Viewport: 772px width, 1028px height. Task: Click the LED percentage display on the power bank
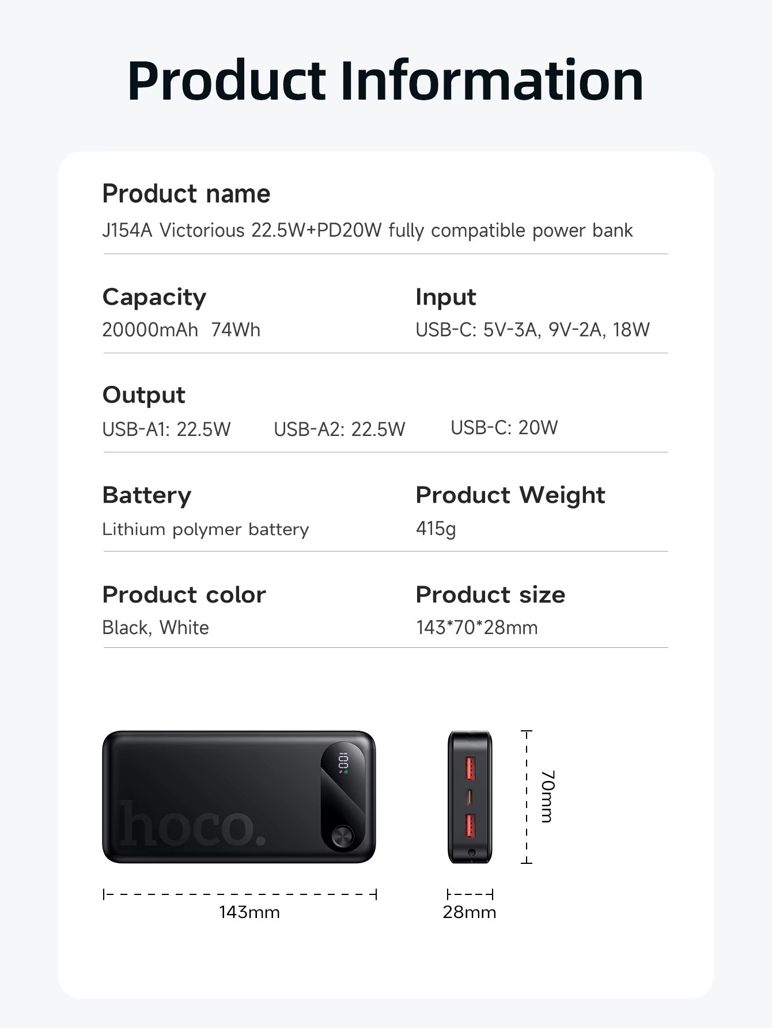tap(343, 763)
